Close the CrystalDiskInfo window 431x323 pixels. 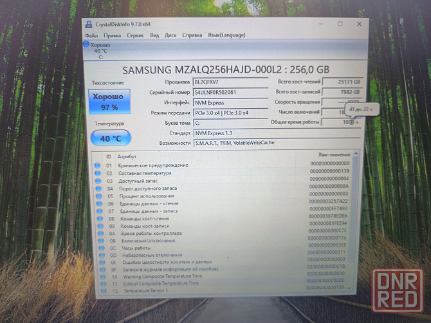pos(359,24)
